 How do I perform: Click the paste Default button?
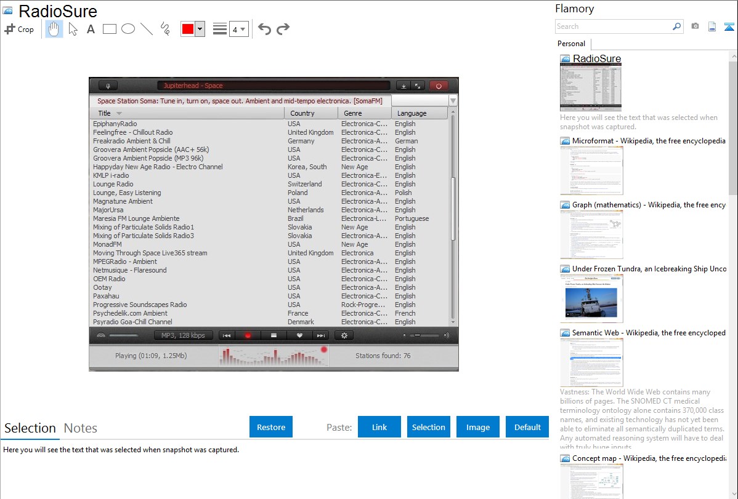pos(527,427)
